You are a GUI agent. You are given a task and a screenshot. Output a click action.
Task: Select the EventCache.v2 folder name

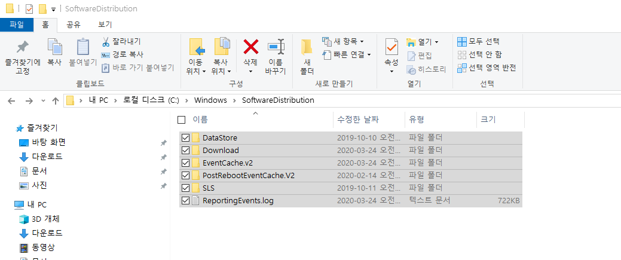[x=228, y=163]
